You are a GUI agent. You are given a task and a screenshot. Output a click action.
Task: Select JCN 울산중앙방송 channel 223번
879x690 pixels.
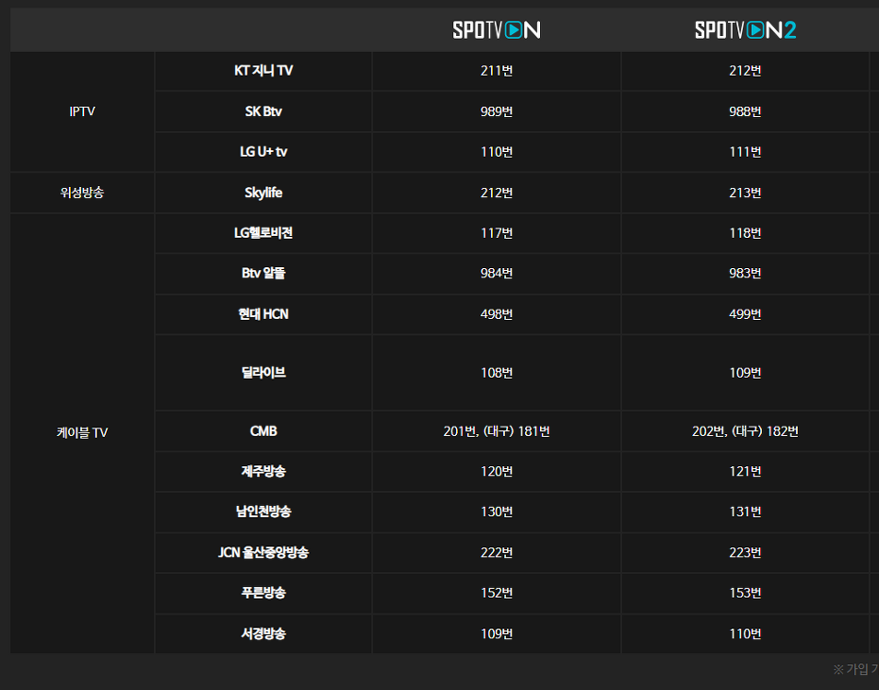[745, 552]
